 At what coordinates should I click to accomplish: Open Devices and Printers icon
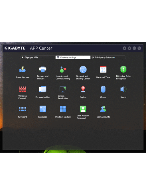click(x=43, y=69)
